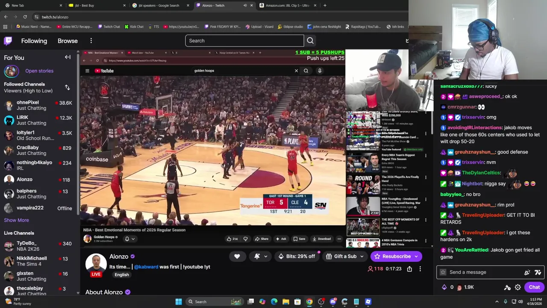The image size is (547, 308).
Task: Open the weather widget in the taskbar
Action: [17, 301]
